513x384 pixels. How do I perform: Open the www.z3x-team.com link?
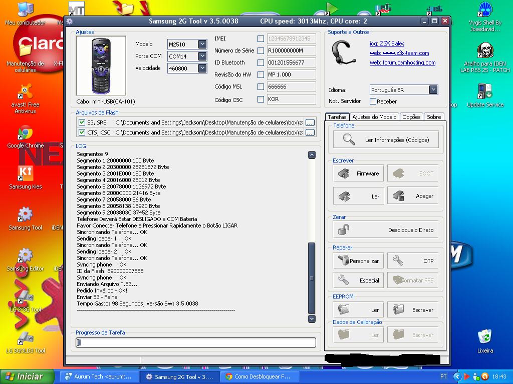[x=399, y=53]
